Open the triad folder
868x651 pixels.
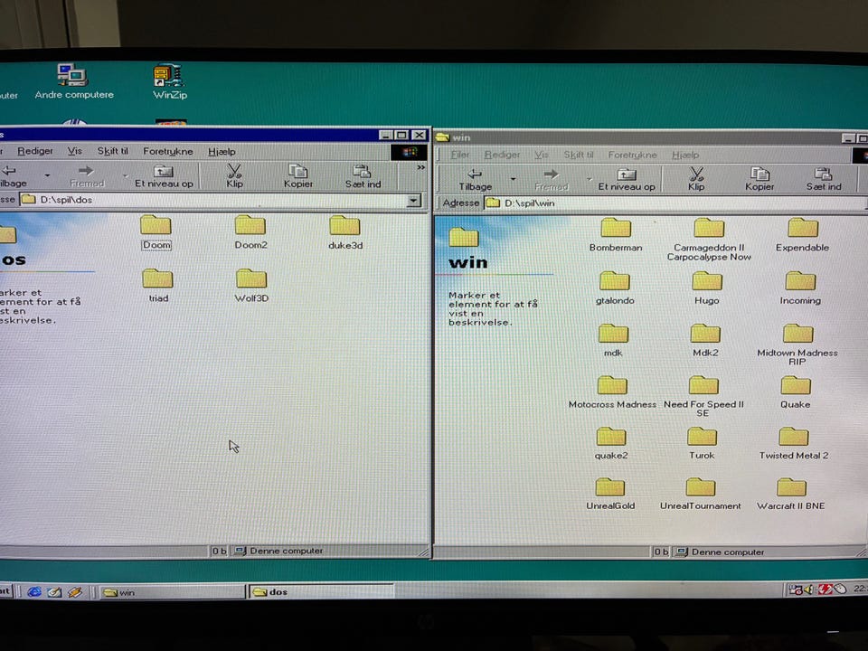157,285
